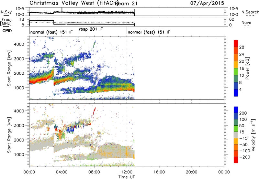Viewport: 259px width, 179px height.
Task: Click the frequency step-down near 03:00
Action: [54, 22]
